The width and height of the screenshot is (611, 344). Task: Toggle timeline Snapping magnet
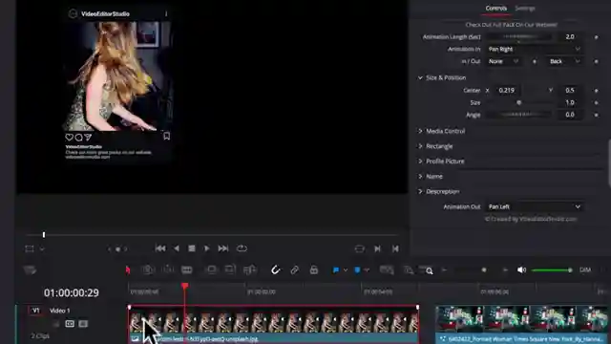pos(276,269)
